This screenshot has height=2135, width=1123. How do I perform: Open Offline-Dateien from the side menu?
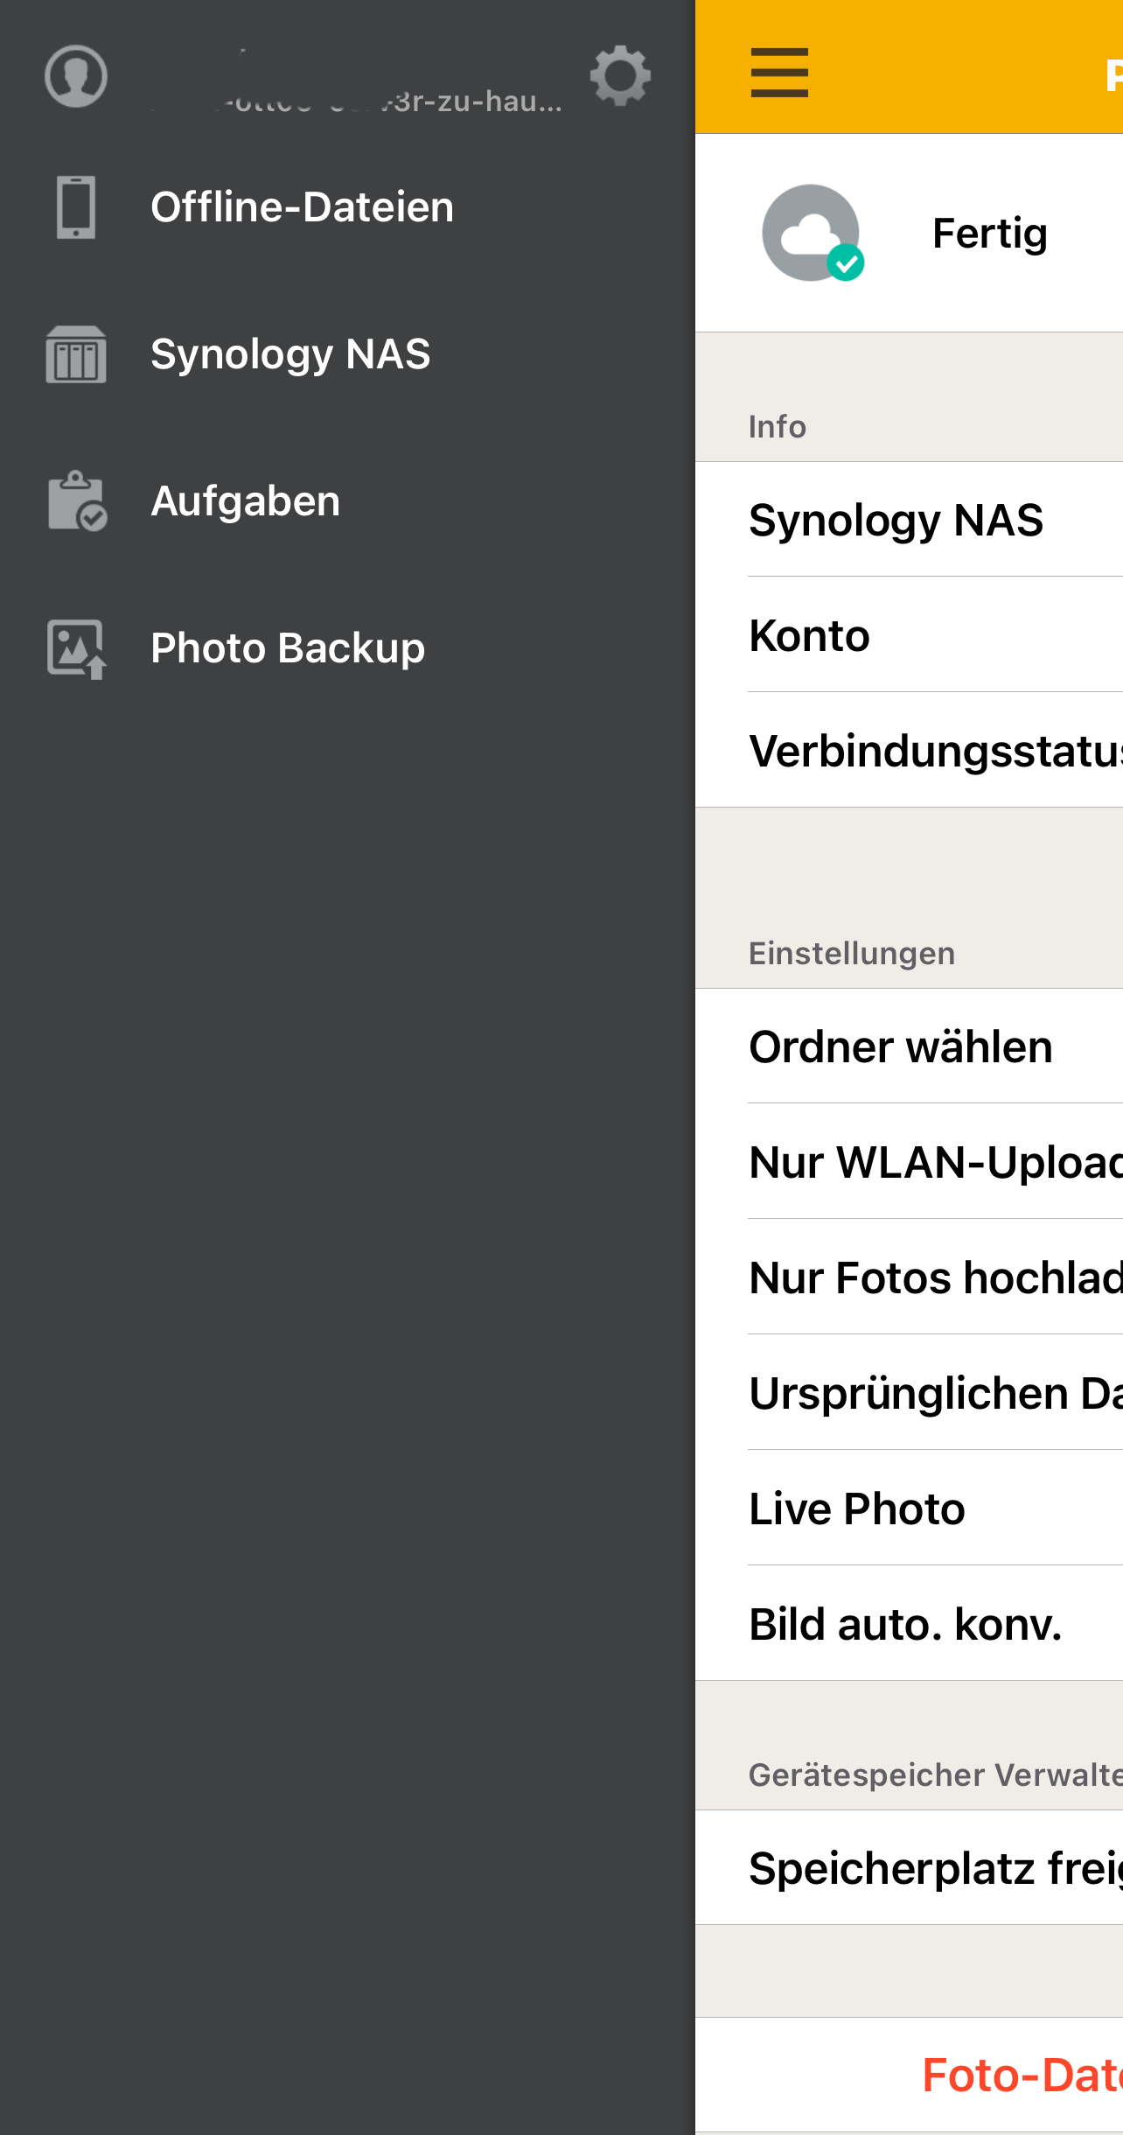coord(302,207)
